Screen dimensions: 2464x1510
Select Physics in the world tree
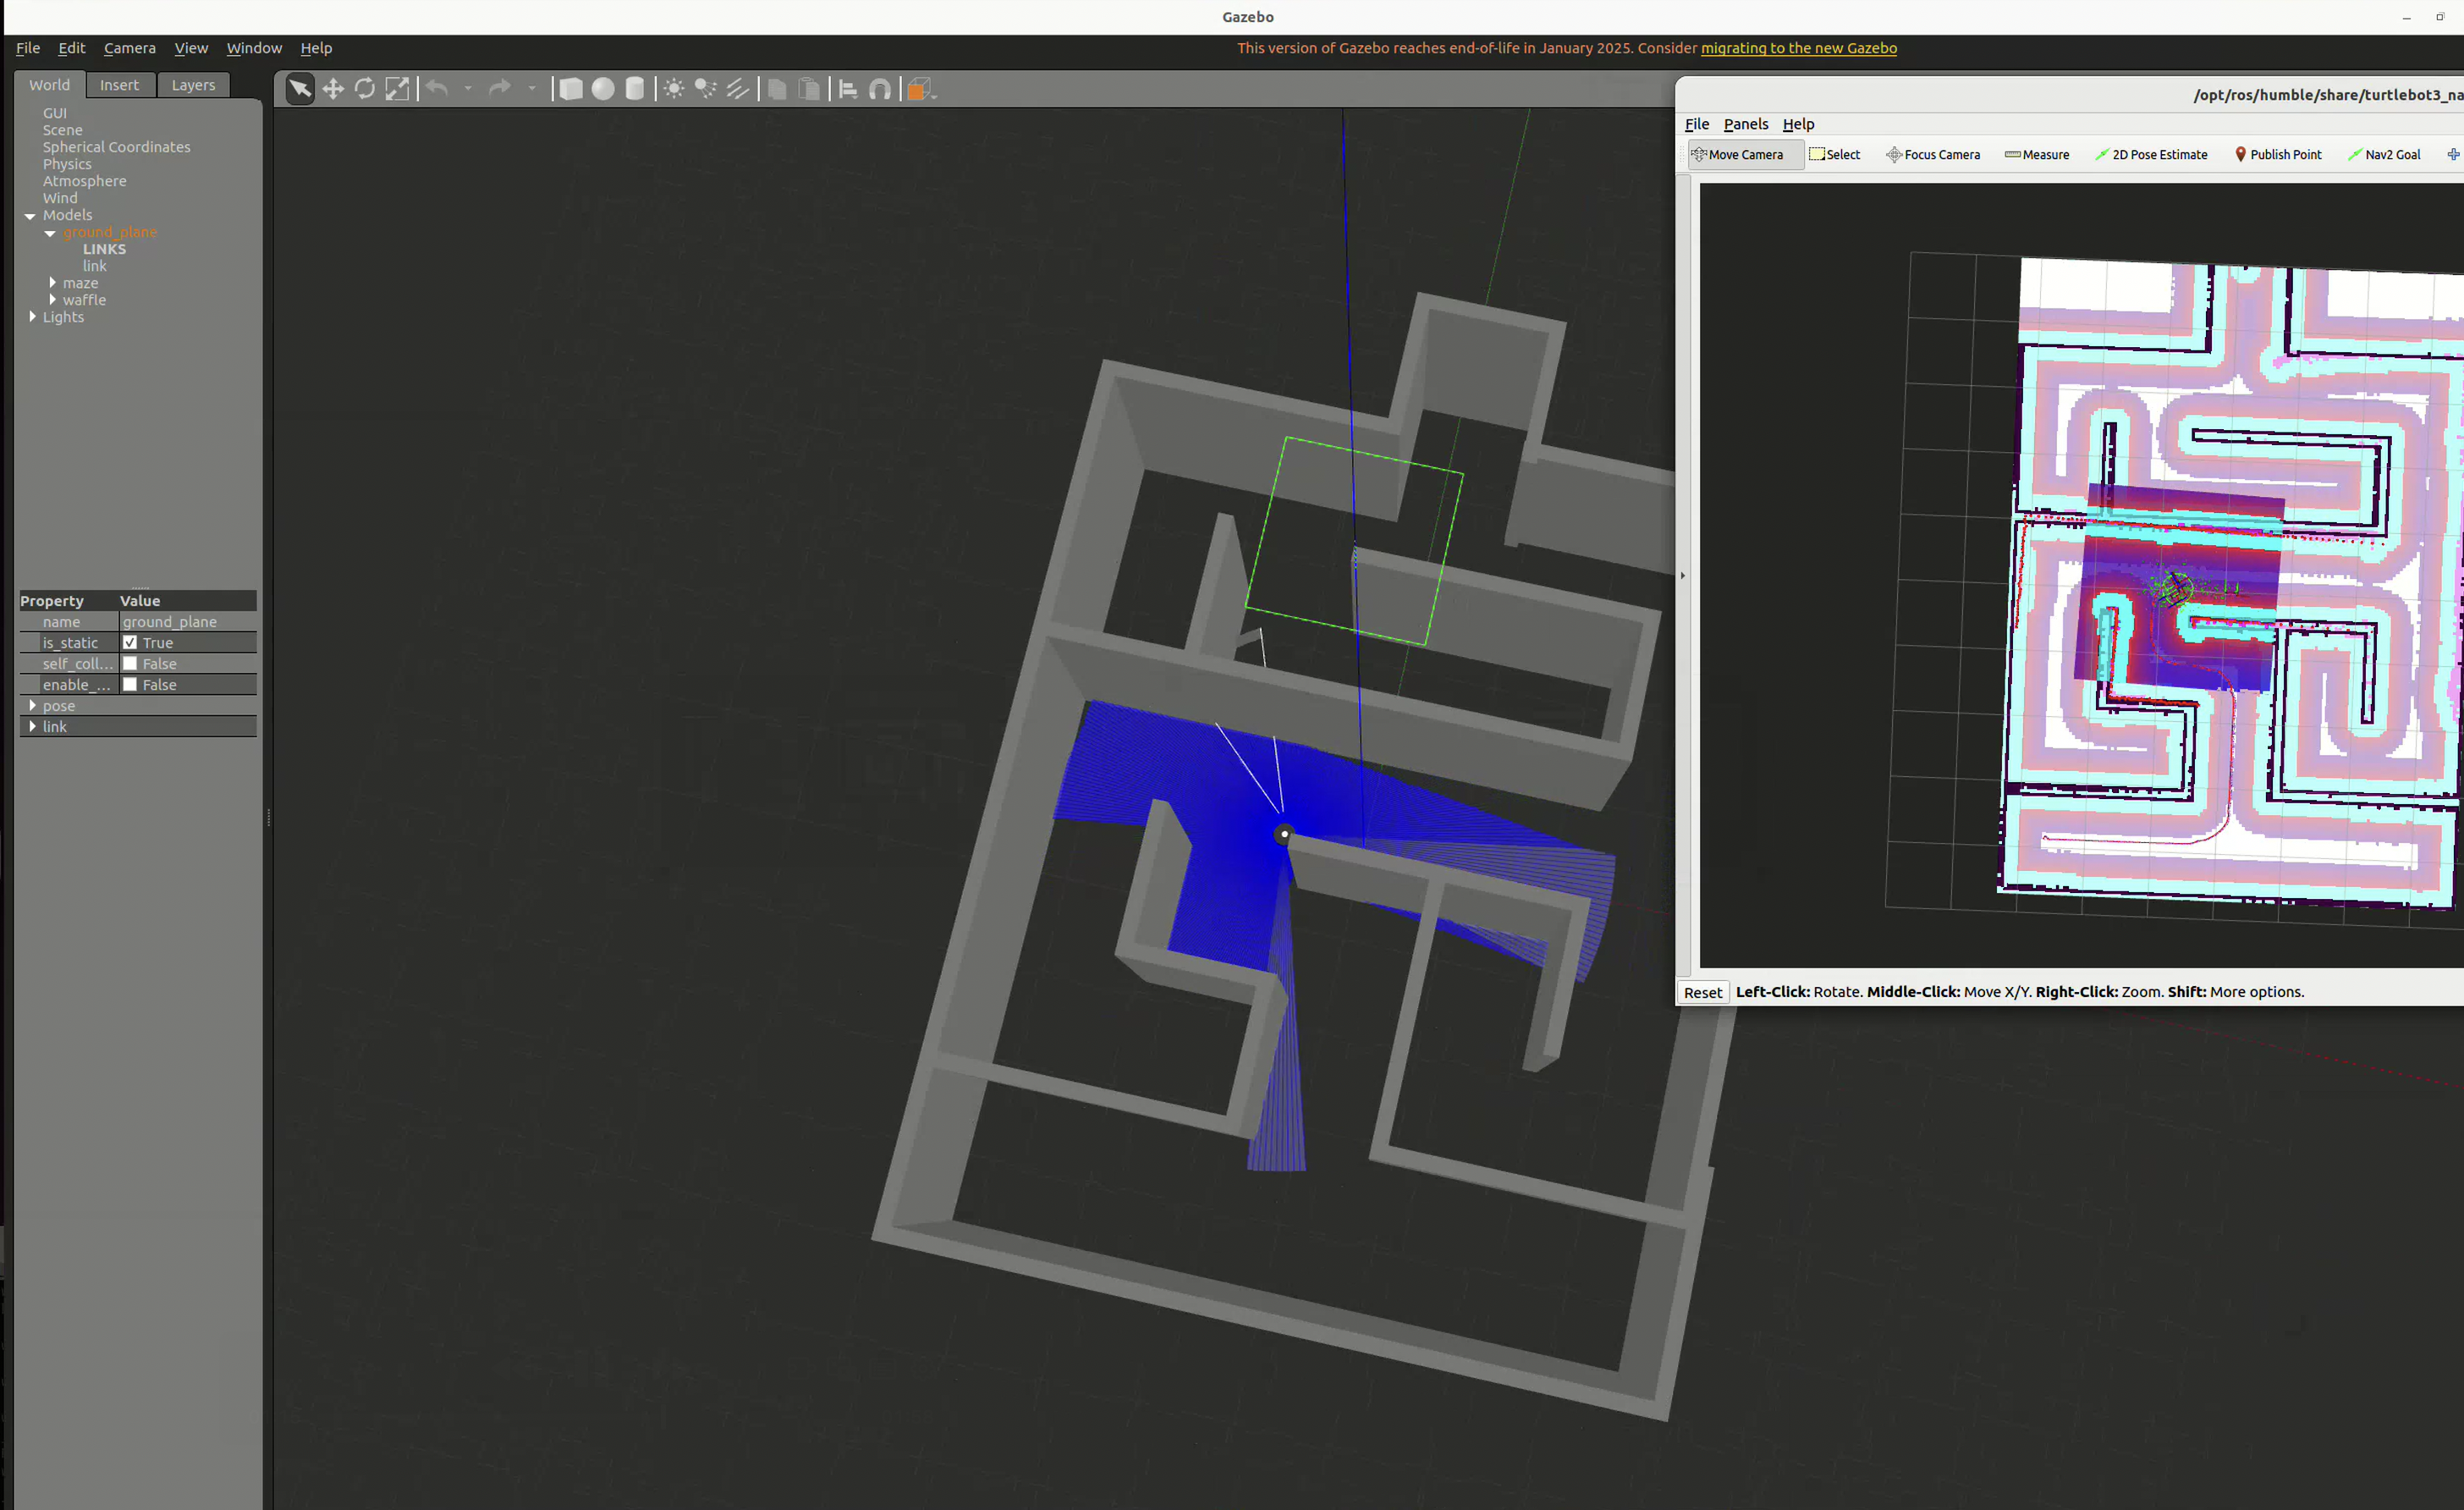67,164
